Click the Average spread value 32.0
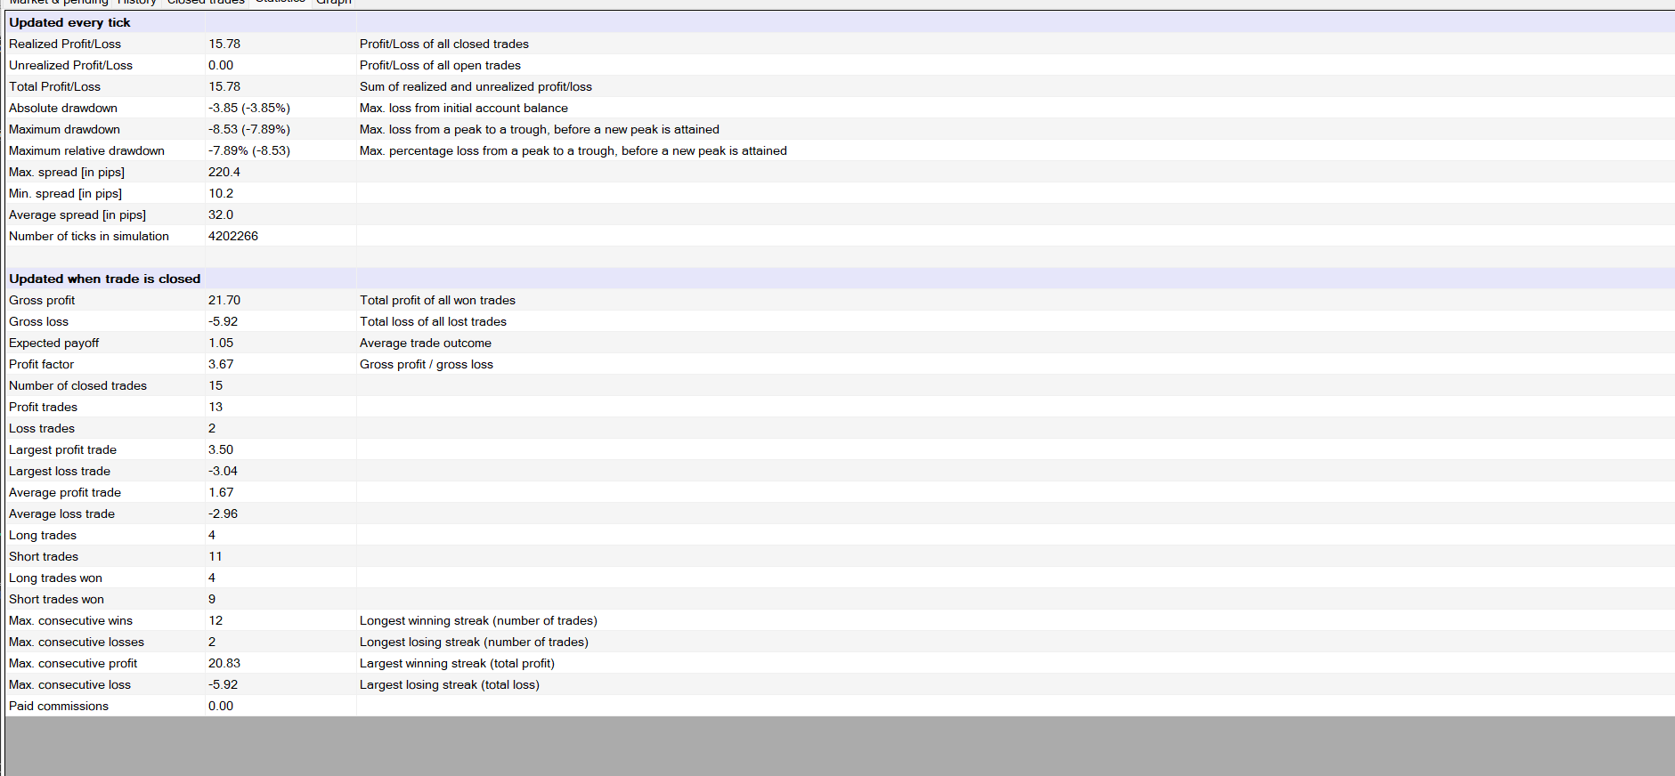This screenshot has width=1675, height=776. click(221, 214)
